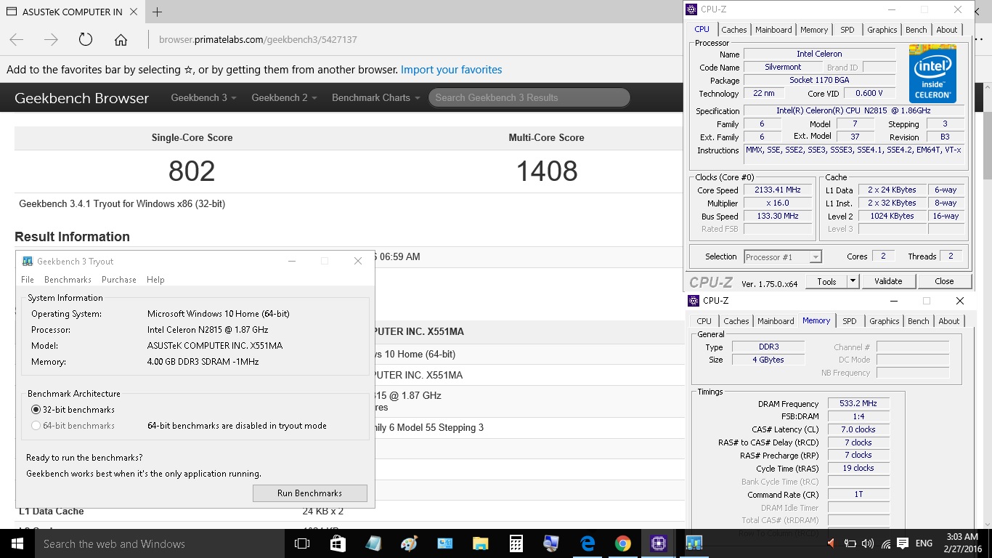
Task: Launch Paint from the taskbar palette icon
Action: coord(409,543)
